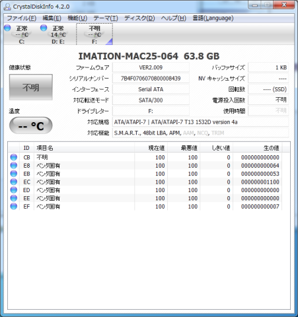Click the ATA/ATAPI-7 standard field
The image size is (298, 317).
coord(200,122)
